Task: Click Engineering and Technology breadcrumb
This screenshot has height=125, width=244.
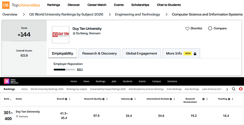Action: [x=137, y=14]
